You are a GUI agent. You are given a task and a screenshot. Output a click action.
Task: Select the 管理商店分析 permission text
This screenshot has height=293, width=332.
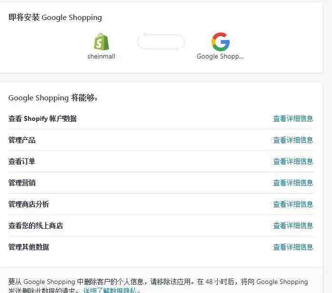coord(29,204)
